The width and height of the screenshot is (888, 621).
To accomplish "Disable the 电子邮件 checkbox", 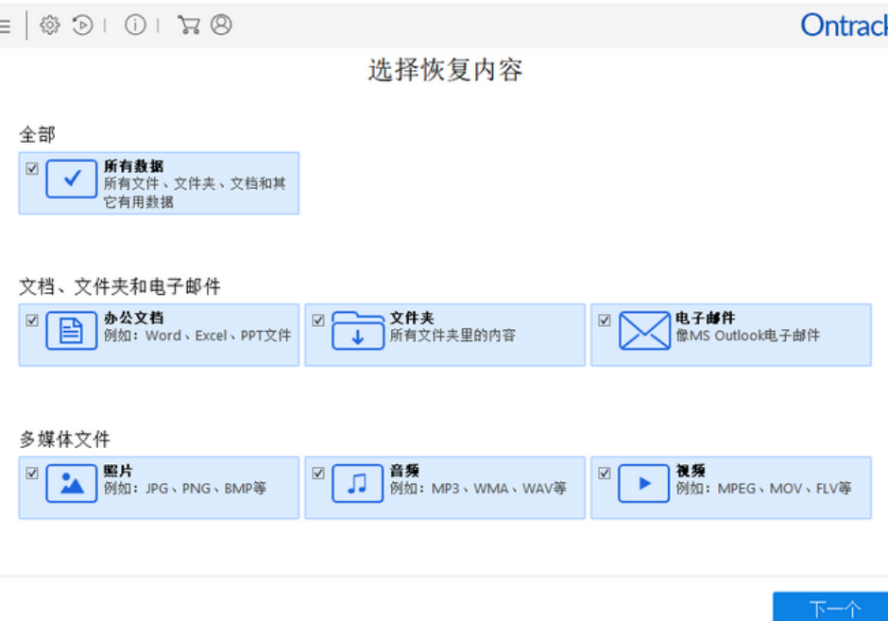I will pos(605,320).
